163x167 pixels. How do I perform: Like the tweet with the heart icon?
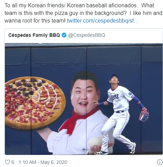(8, 162)
